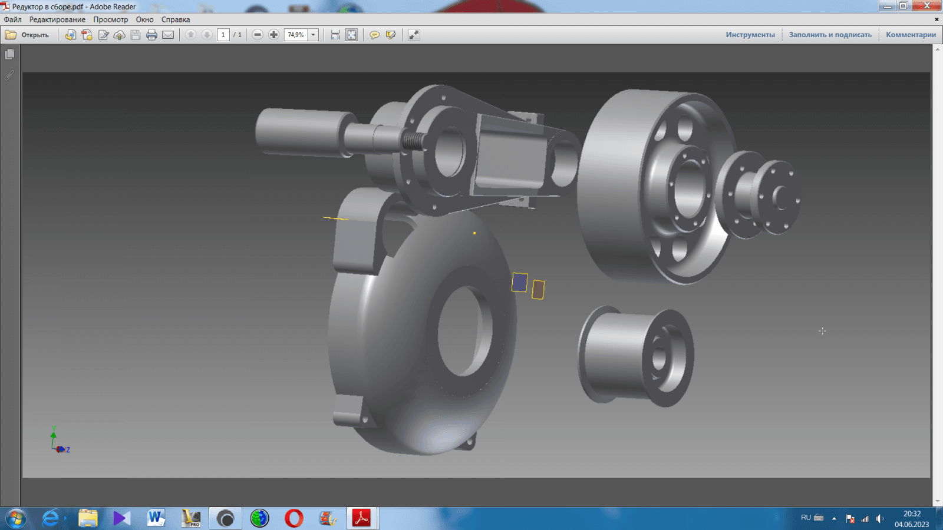Click the Открыть button
This screenshot has height=530, width=943.
pos(27,35)
